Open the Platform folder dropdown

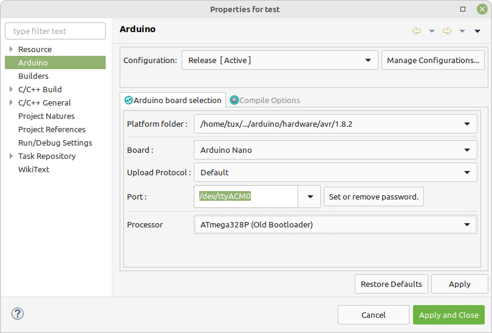click(335, 124)
